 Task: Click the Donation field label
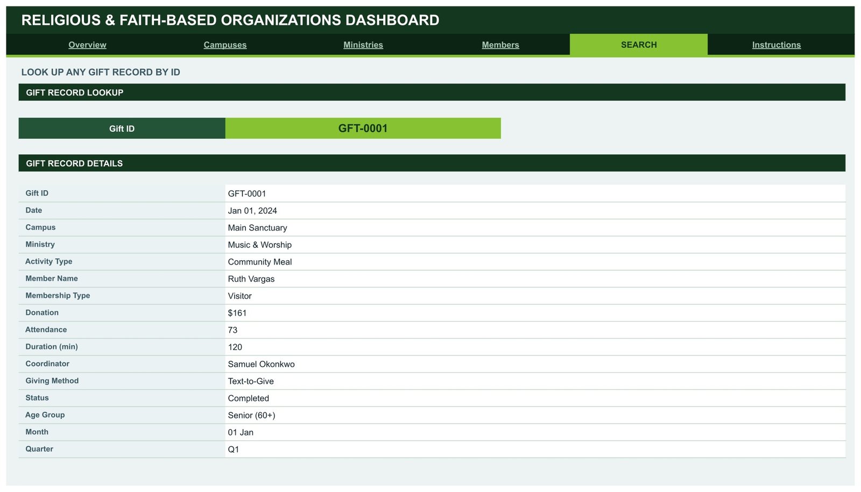pos(42,312)
